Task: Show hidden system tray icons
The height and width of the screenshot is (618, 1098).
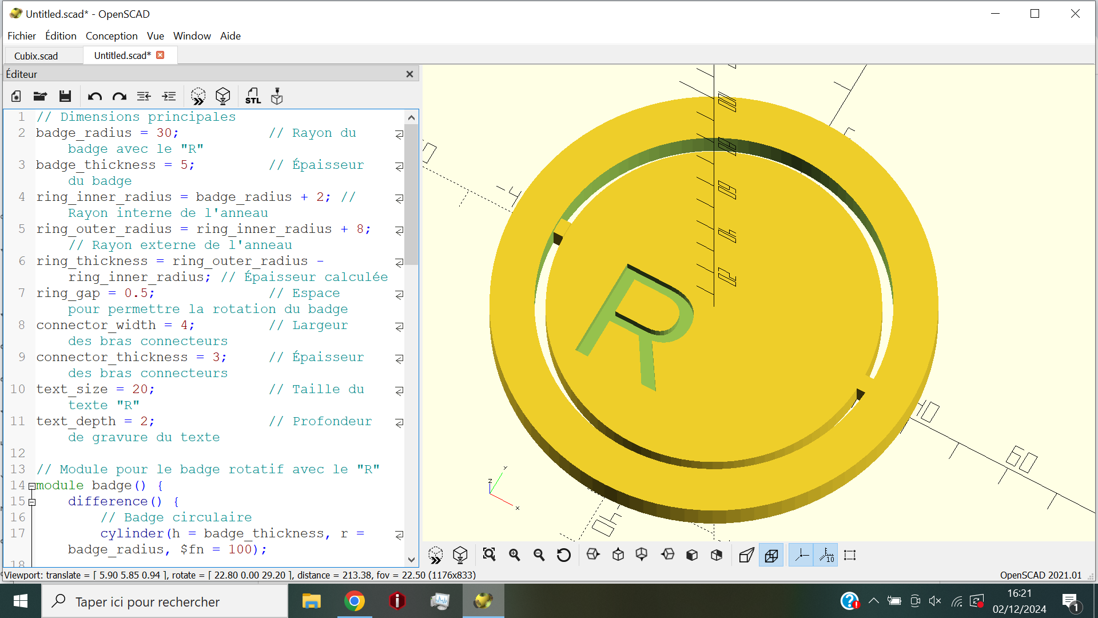Action: pyautogui.click(x=873, y=601)
